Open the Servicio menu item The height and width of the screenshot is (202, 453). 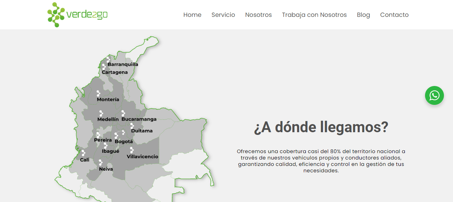pos(223,15)
